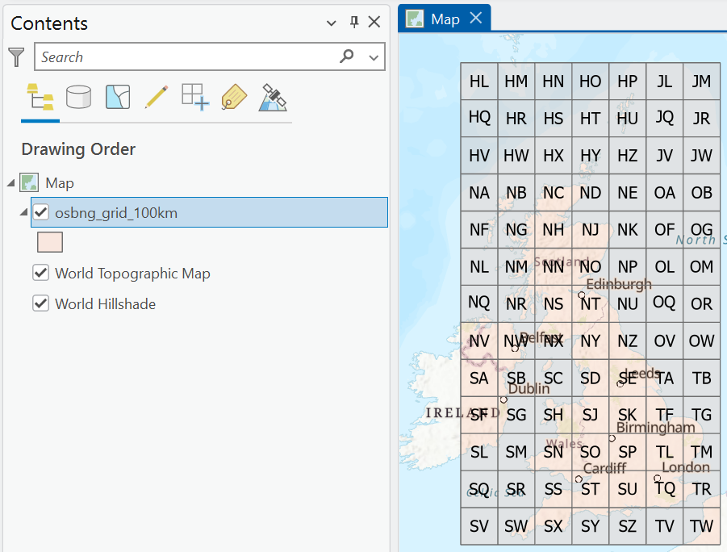
Task: Select the Map view tab
Action: (x=444, y=19)
